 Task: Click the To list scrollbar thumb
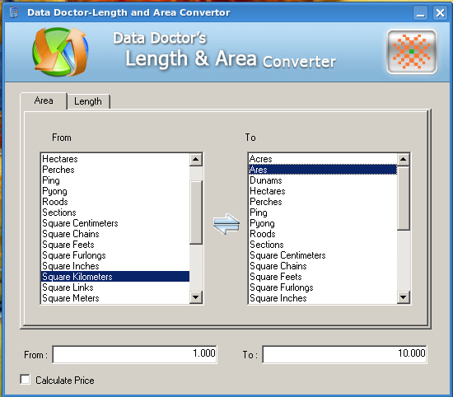[404, 198]
